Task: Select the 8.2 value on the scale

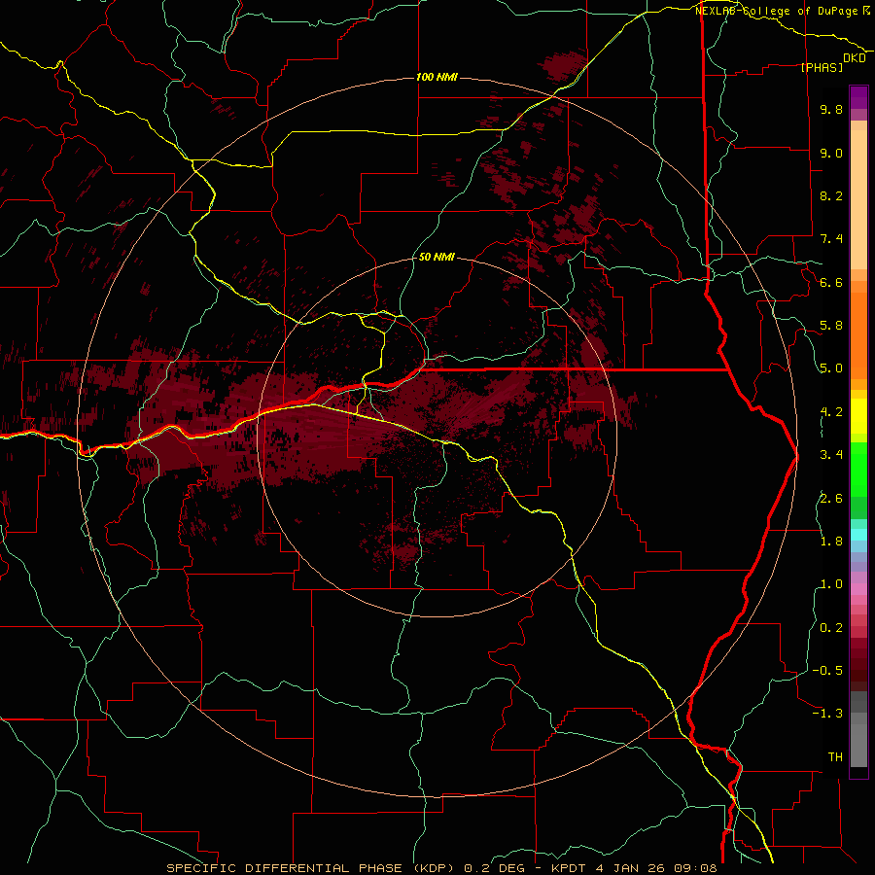Action: click(831, 195)
